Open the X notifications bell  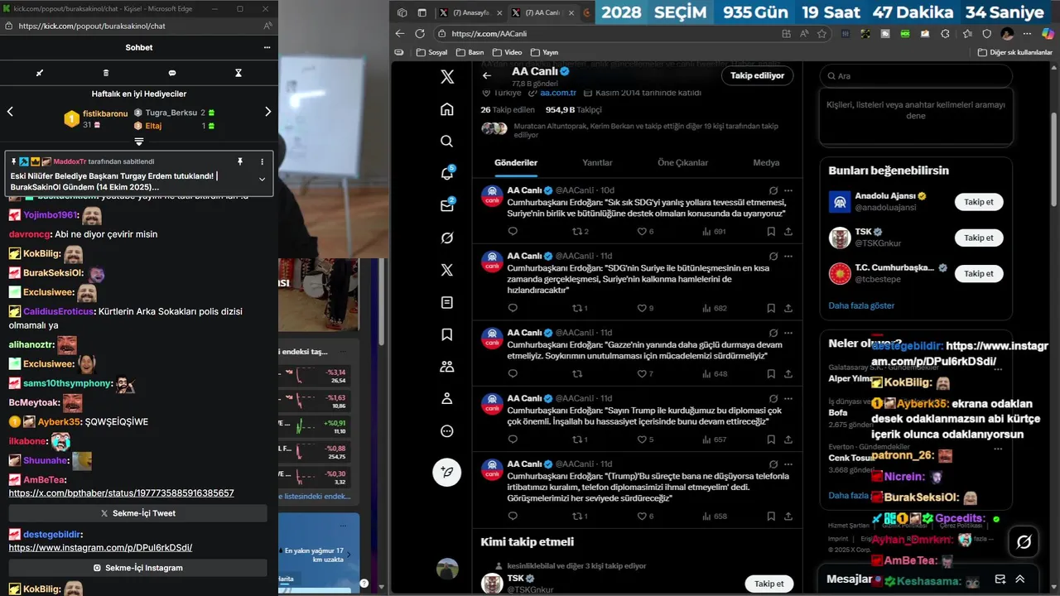pos(447,174)
